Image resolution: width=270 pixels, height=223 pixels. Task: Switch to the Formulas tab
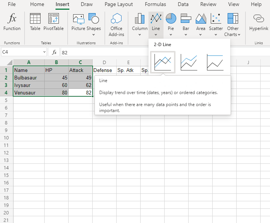[155, 4]
